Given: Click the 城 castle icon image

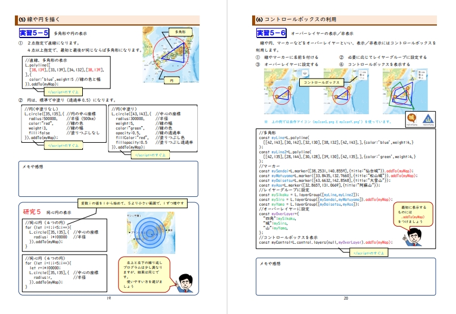Looking at the screenshot, I should 411,119.
